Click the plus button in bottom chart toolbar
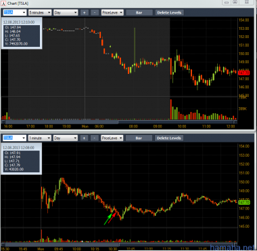Viewport: 257px width, 251px height. pos(84,138)
